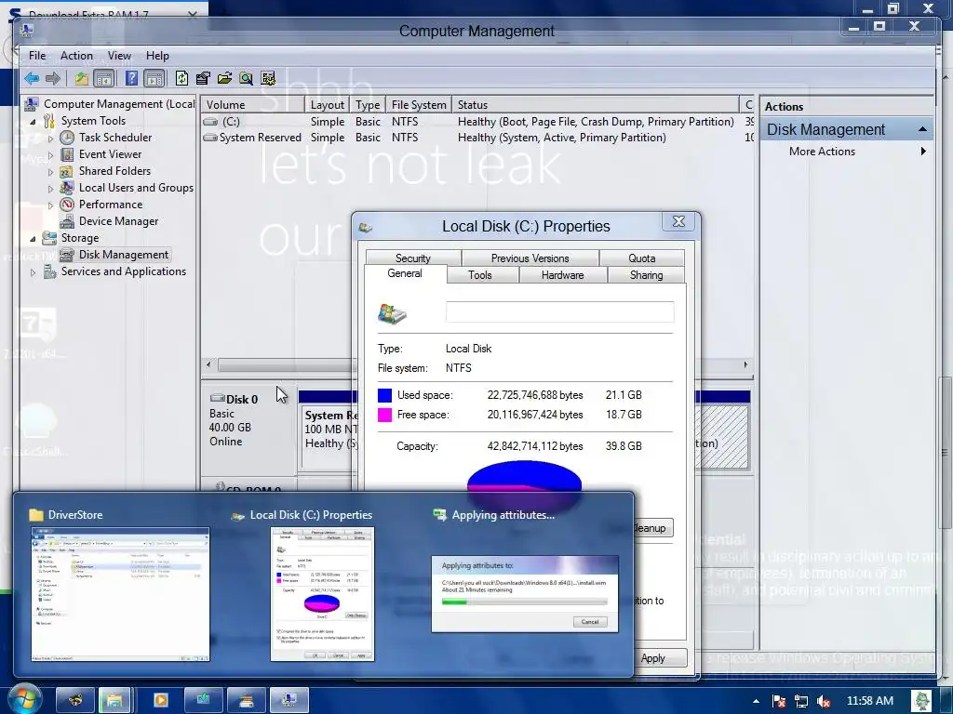Open the Help menu

coord(157,56)
